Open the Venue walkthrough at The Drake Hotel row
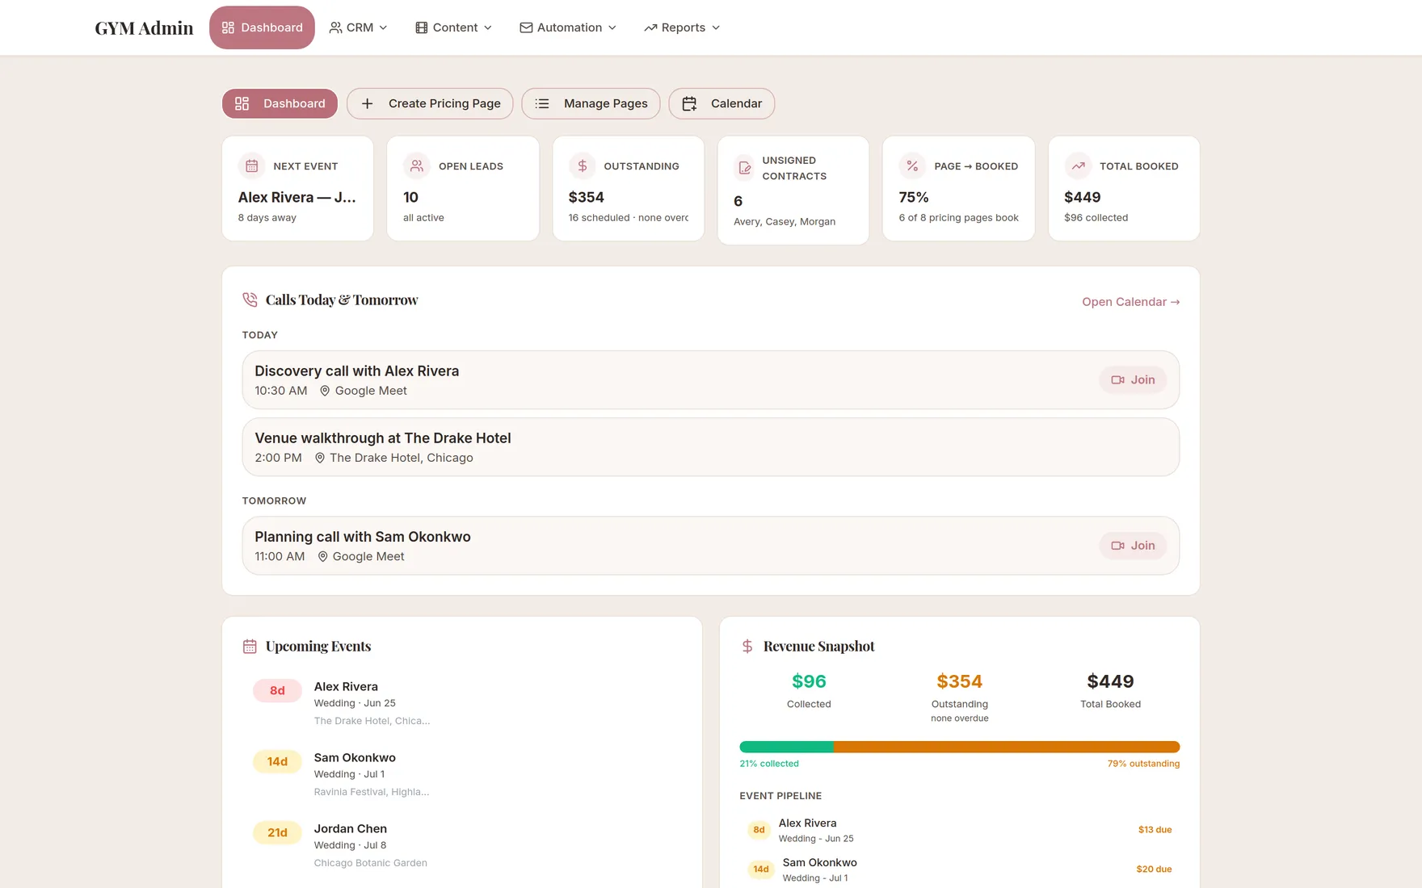The width and height of the screenshot is (1422, 888). [710, 447]
